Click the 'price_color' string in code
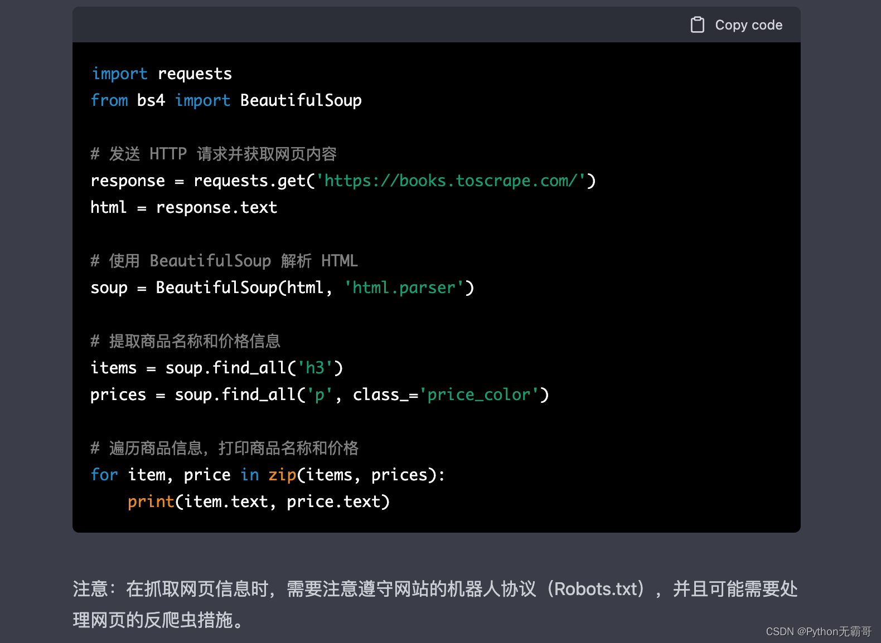This screenshot has width=881, height=643. (479, 394)
